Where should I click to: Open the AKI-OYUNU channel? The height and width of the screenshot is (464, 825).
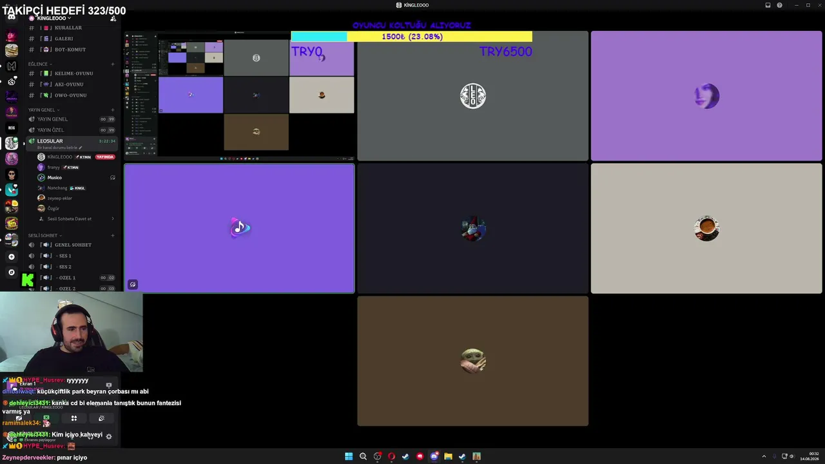pyautogui.click(x=71, y=84)
